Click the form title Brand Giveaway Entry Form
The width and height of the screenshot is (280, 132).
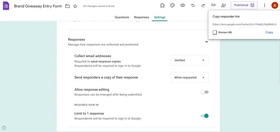(38, 6)
